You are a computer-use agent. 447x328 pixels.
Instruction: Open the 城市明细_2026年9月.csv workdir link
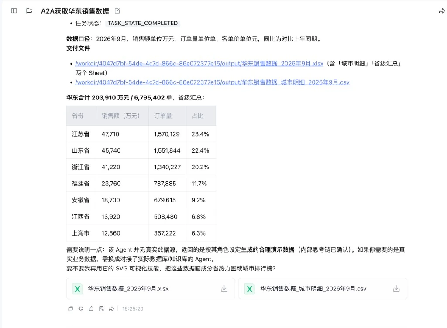213,82
